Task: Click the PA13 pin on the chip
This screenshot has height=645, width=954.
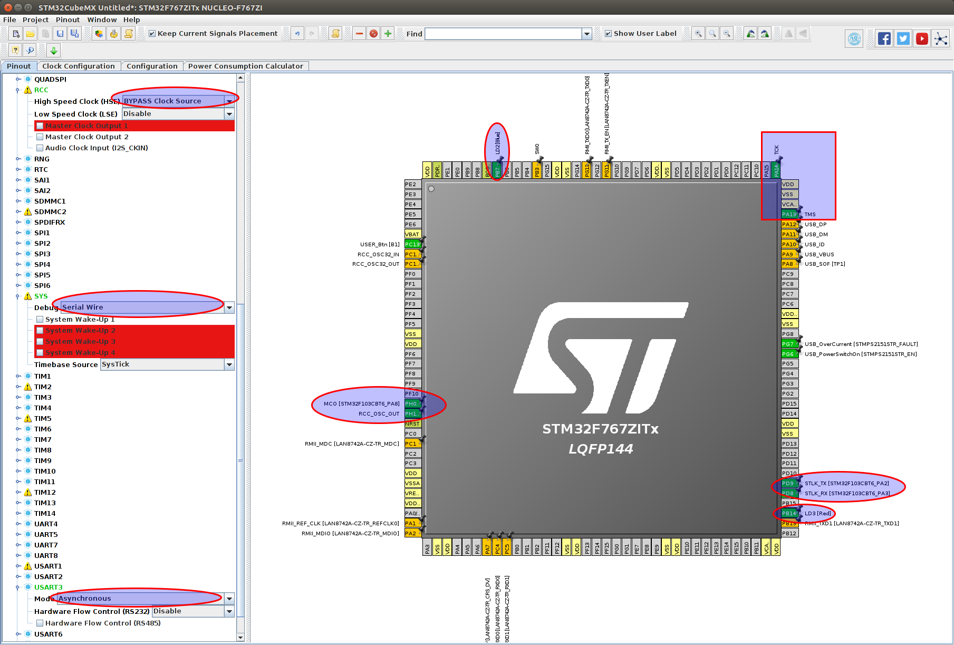Action: pyautogui.click(x=789, y=214)
